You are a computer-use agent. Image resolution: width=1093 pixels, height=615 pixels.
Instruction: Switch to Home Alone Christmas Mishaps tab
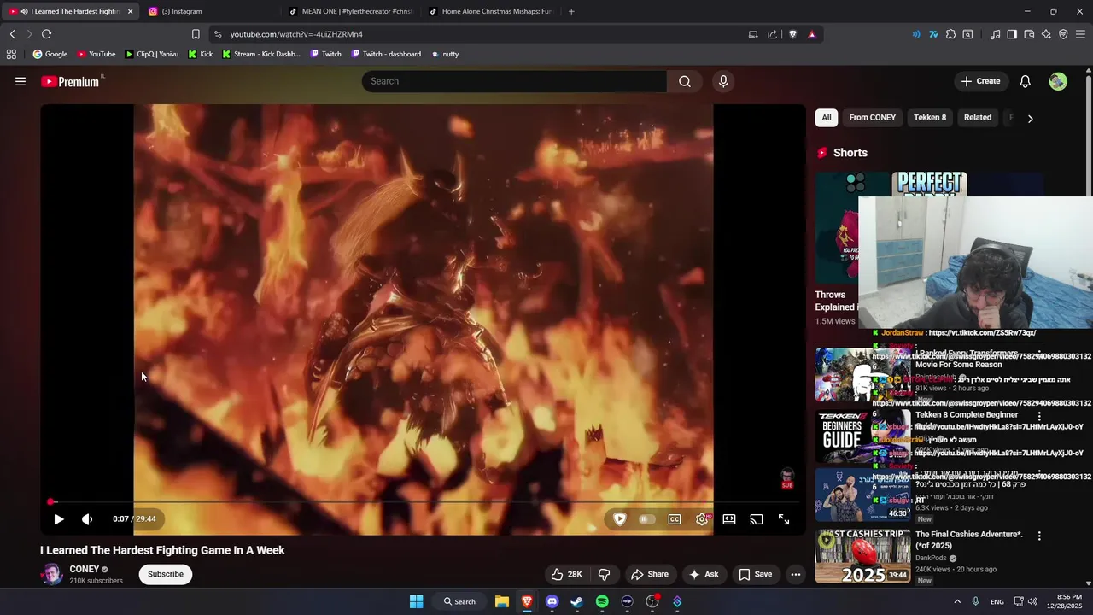point(491,11)
